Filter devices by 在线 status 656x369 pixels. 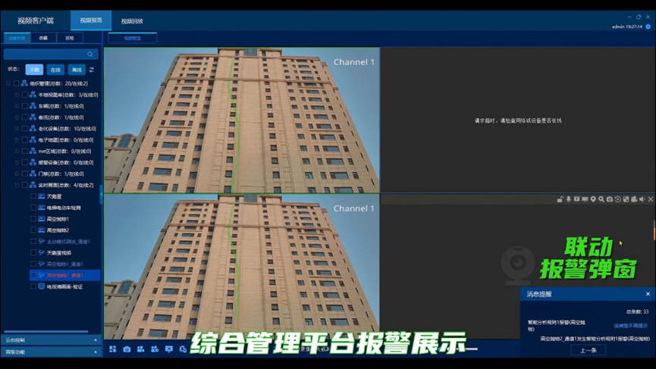click(x=55, y=70)
